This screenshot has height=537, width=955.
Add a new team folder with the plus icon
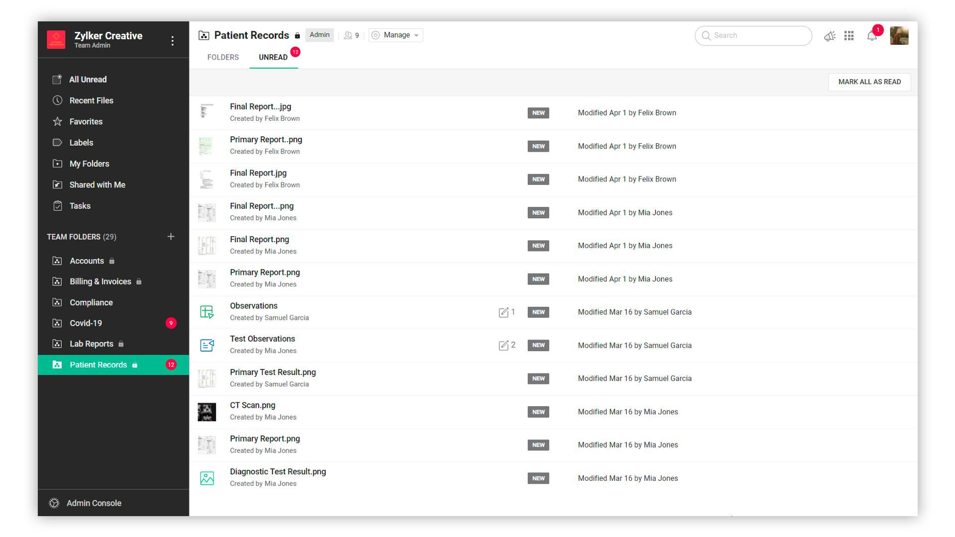tap(171, 237)
